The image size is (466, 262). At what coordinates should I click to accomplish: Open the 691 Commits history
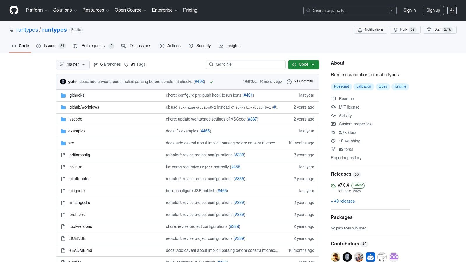coord(300,82)
